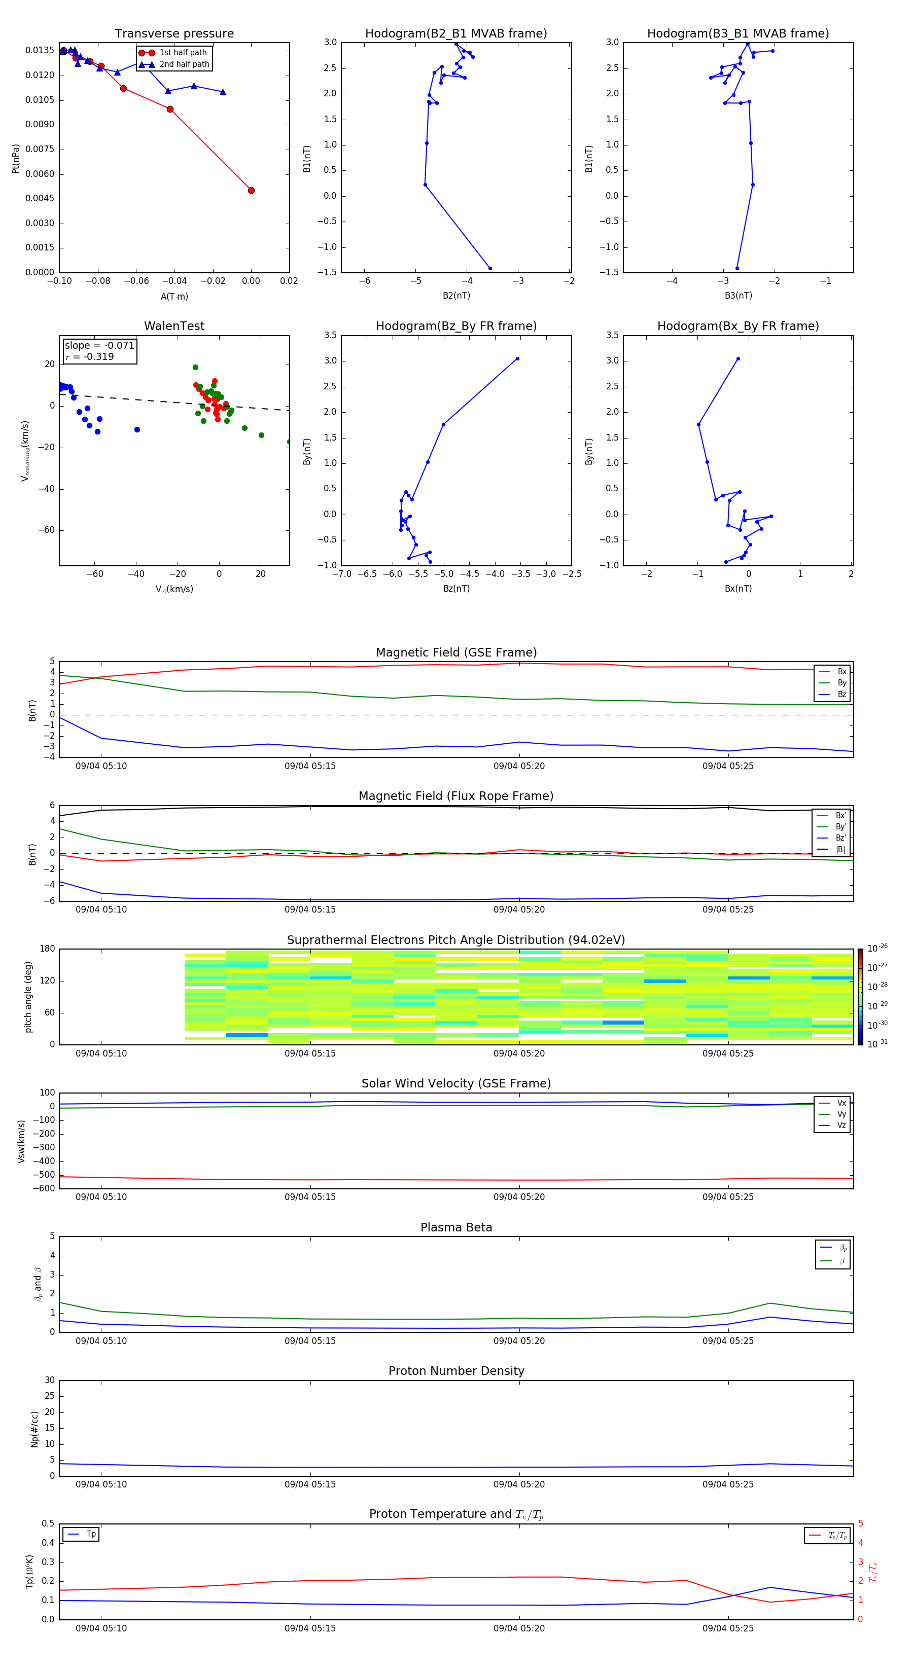Select the "slope = -0.071" annotation text
913x1673 pixels.
point(99,346)
